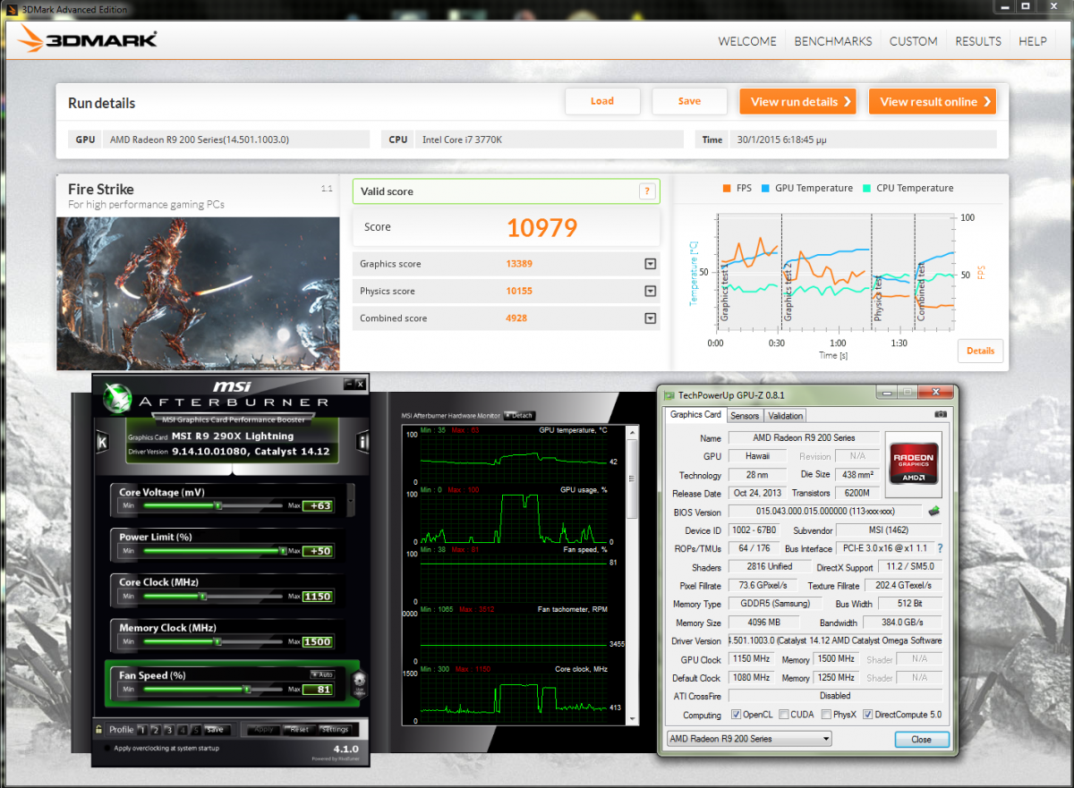Click the Power Limit value field showing +50
The image size is (1074, 788).
pyautogui.click(x=317, y=551)
